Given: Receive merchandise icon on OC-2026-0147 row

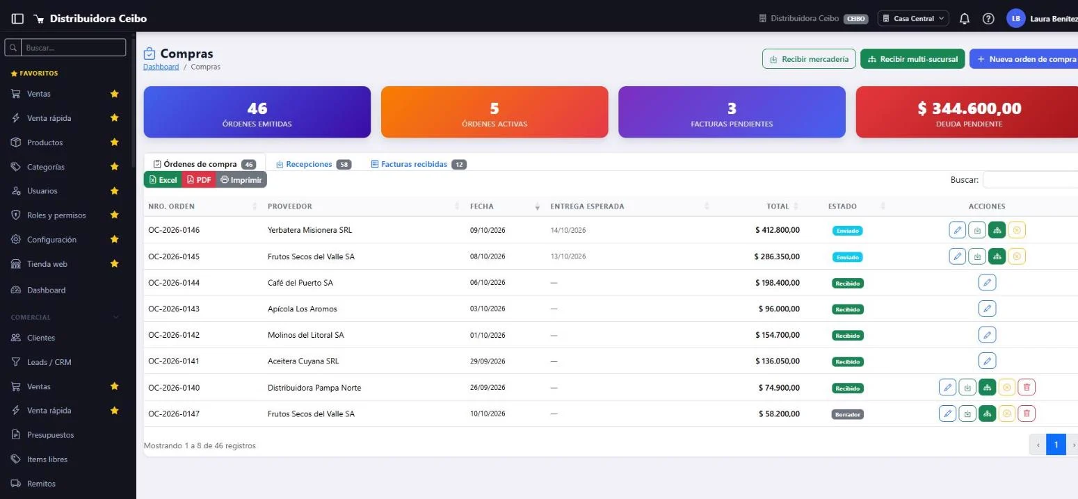Looking at the screenshot, I should tap(967, 414).
